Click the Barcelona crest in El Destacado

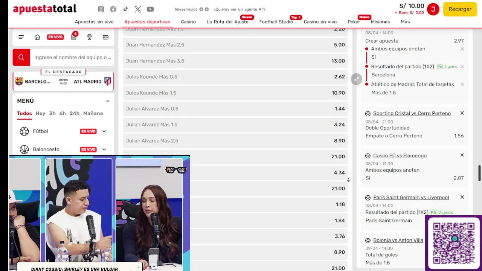pyautogui.click(x=19, y=81)
